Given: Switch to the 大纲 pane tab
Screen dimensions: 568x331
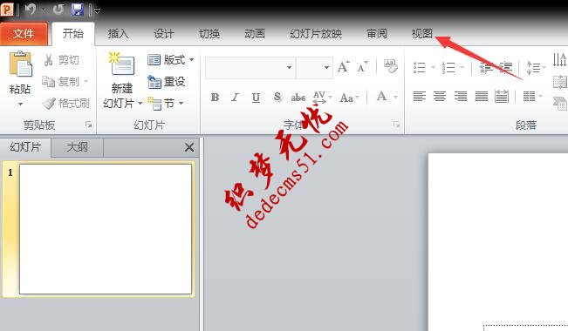Looking at the screenshot, I should [x=77, y=147].
